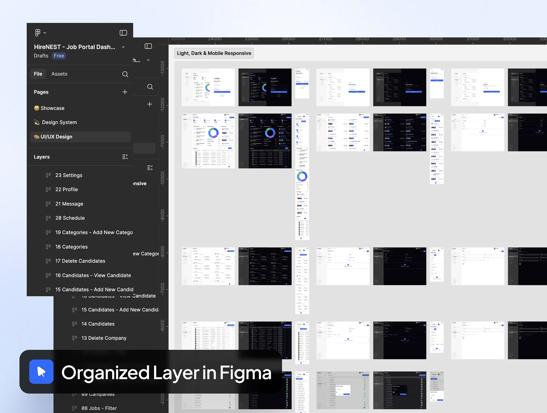Select the '13 Delete Company' layer name
Viewport: 547px width, 413px height.
(x=104, y=338)
